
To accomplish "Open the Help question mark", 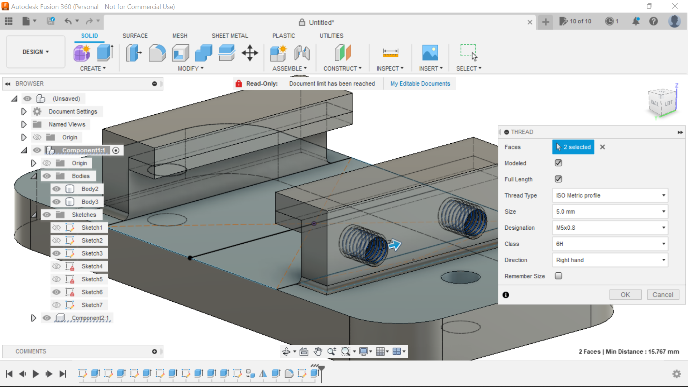I will coord(654,21).
